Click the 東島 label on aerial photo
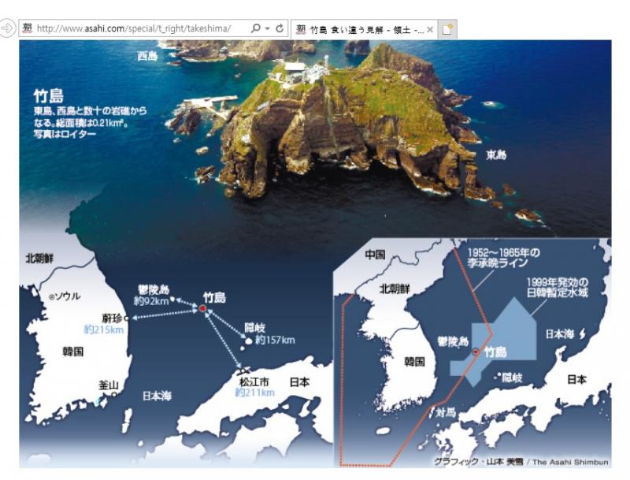The width and height of the screenshot is (630, 480). point(495,154)
